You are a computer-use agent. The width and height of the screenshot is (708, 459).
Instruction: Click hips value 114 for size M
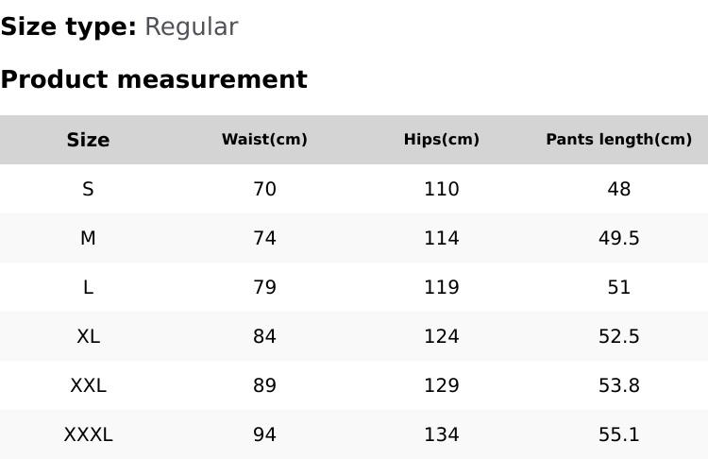tap(441, 238)
